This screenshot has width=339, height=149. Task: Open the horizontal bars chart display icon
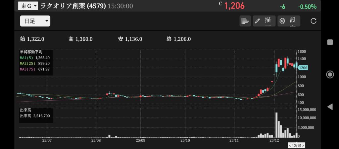pyautogui.click(x=245, y=21)
